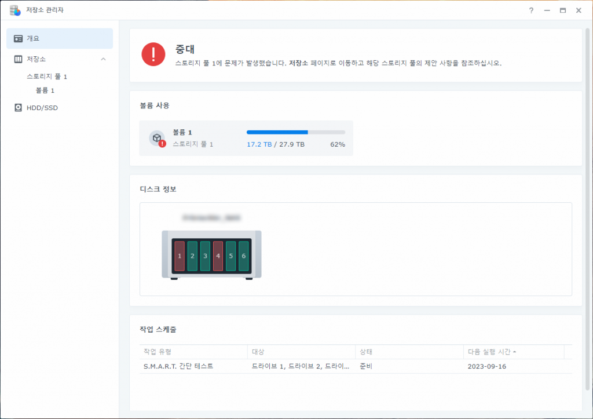593x419 pixels.
Task: Sort by 대상 column header
Action: [x=301, y=352]
